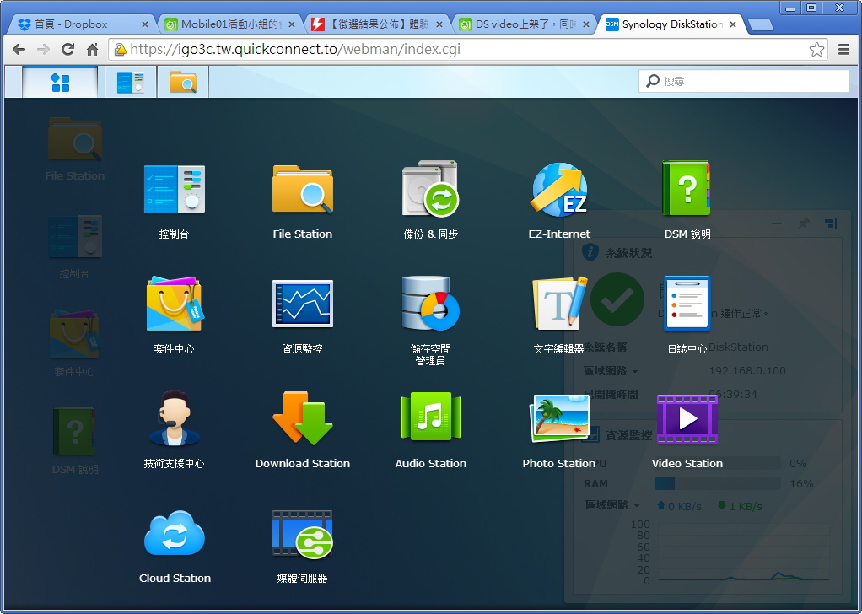Switch to the DS video上架了 tab
Viewport: 862px width, 614px height.
[x=523, y=24]
